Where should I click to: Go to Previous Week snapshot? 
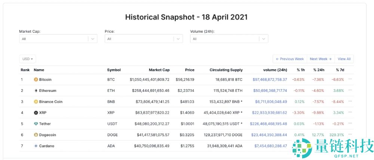(x=290, y=59)
